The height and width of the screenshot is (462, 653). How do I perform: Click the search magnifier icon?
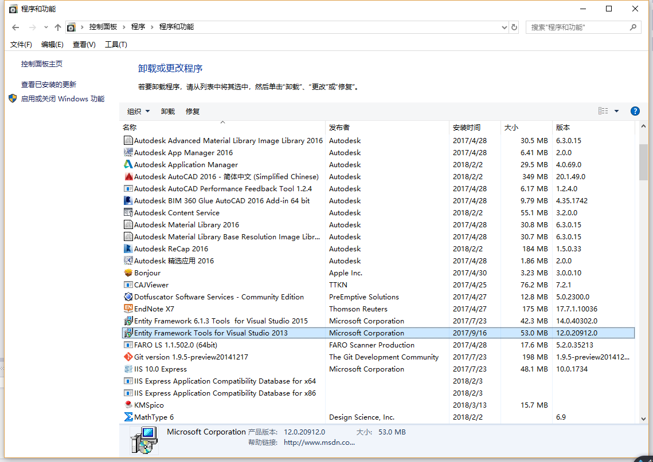point(633,27)
